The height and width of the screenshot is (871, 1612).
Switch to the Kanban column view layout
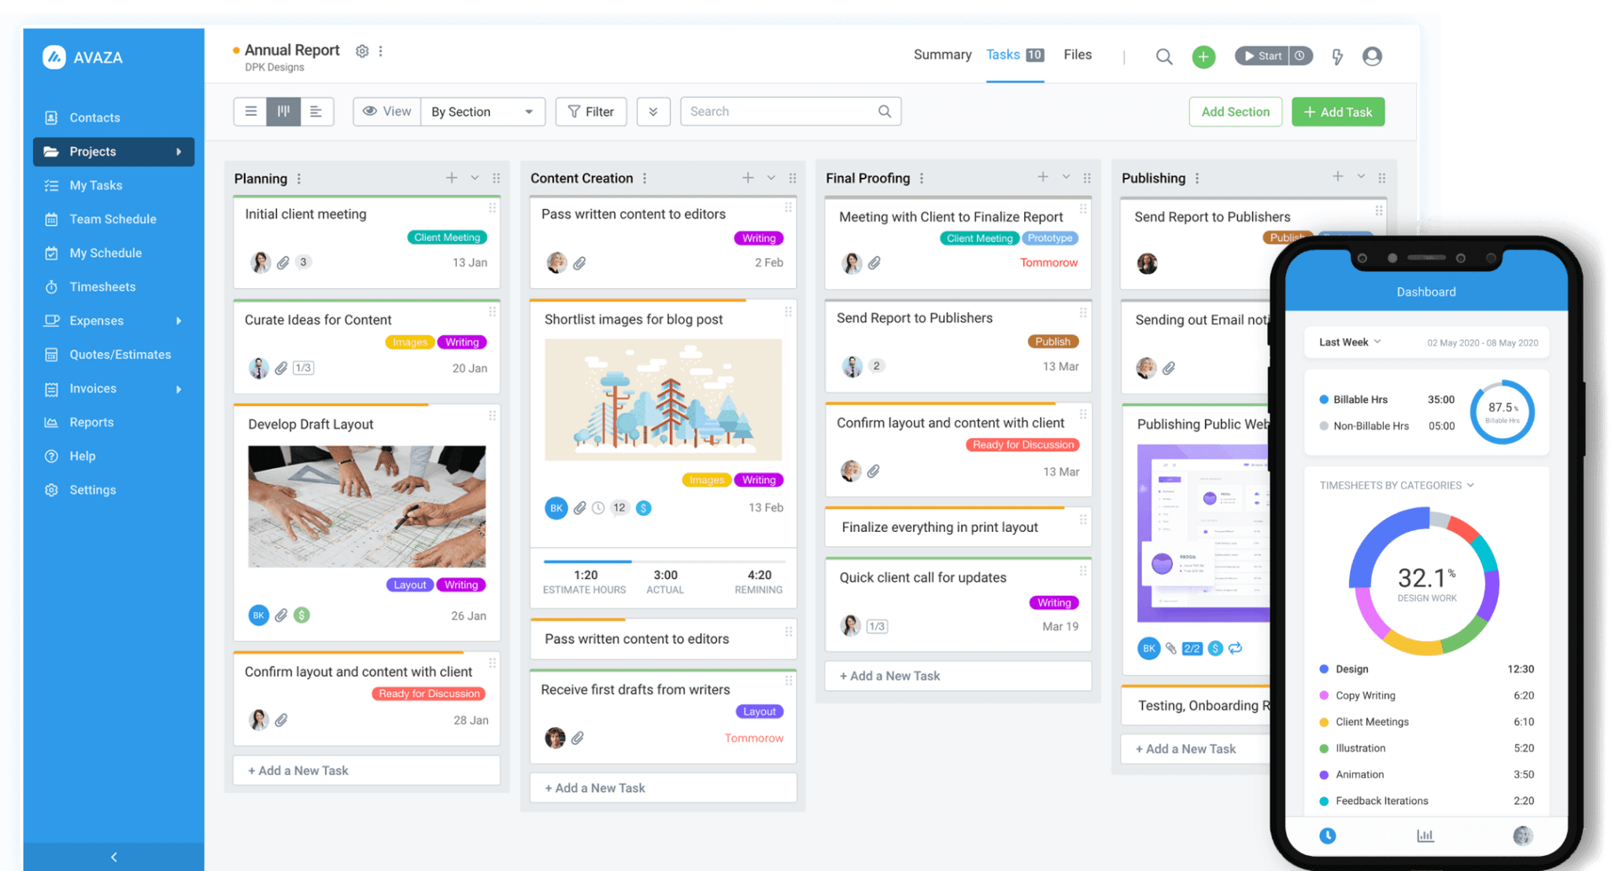[x=283, y=111]
